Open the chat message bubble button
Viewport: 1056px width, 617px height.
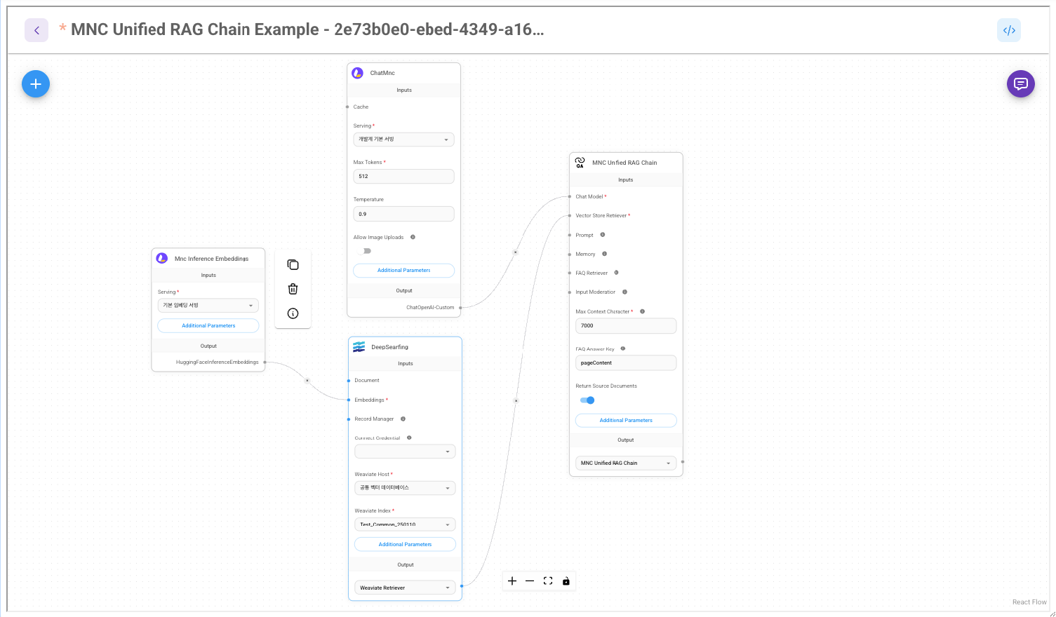point(1020,84)
